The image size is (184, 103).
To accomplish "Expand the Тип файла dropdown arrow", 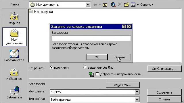I will (x=137, y=100).
